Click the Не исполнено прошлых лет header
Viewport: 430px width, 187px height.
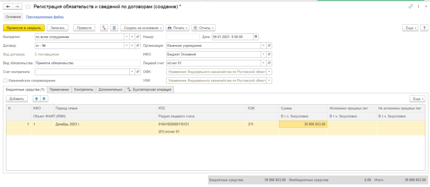tap(401, 108)
